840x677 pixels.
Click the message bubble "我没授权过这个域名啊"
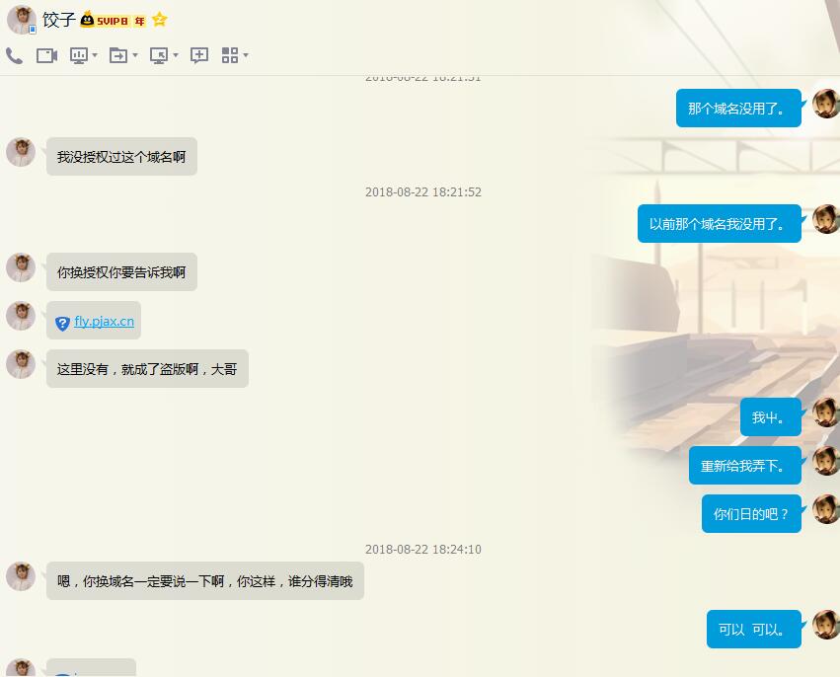[121, 157]
